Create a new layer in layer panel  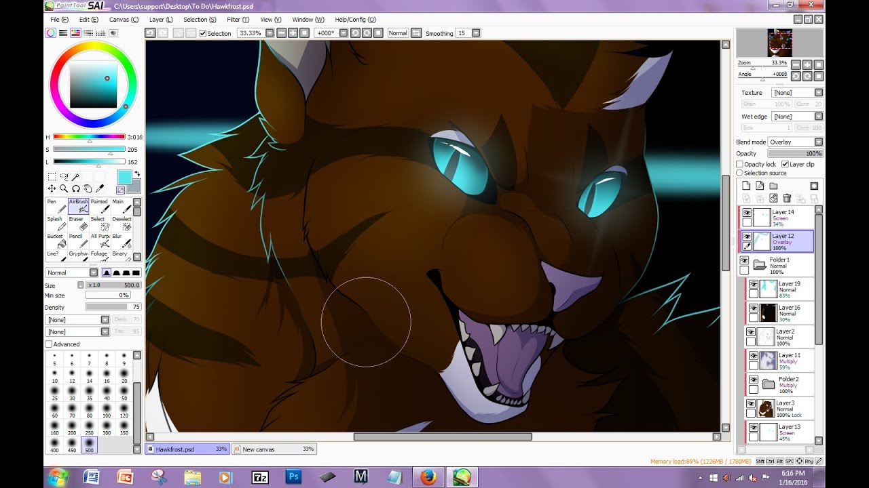click(746, 186)
